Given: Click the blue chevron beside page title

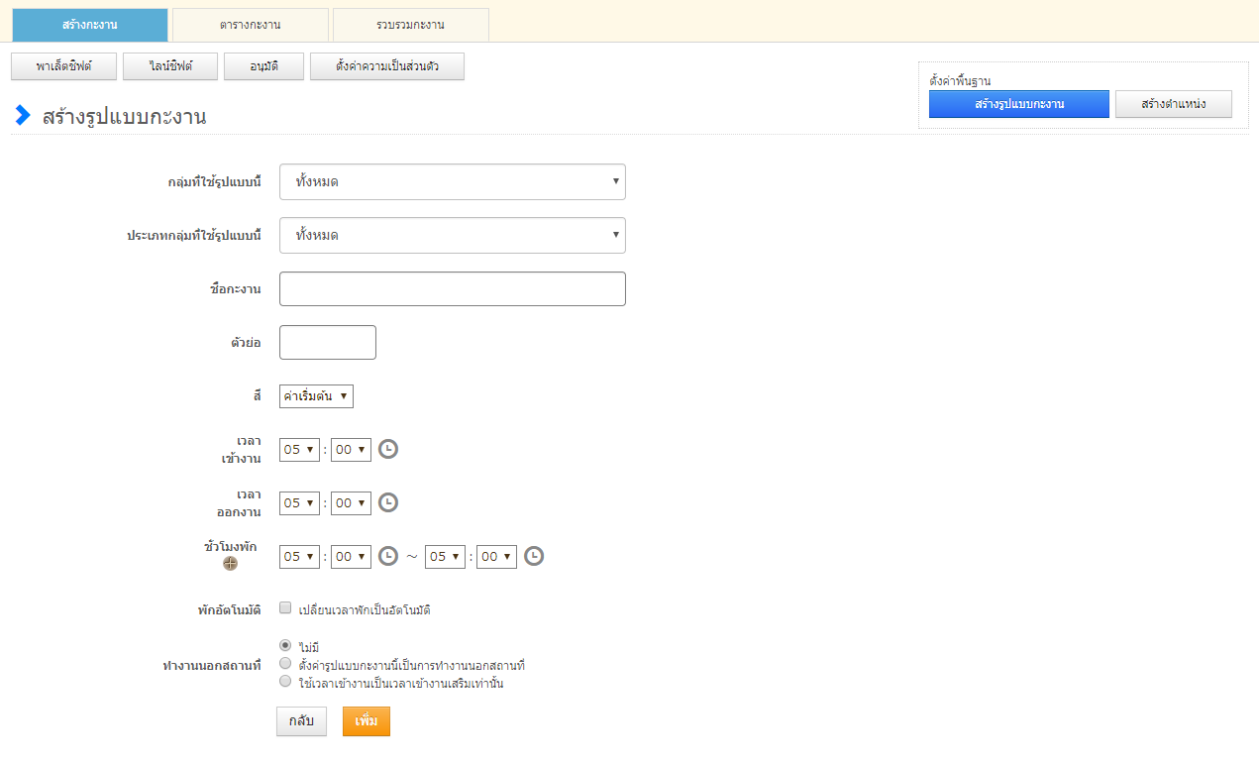Looking at the screenshot, I should [23, 115].
